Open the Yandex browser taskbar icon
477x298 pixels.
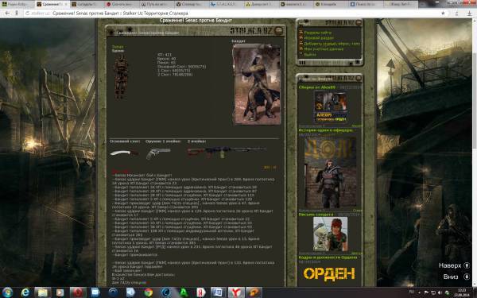[x=236, y=292]
